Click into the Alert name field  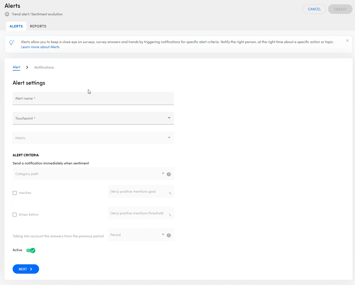pyautogui.click(x=93, y=98)
